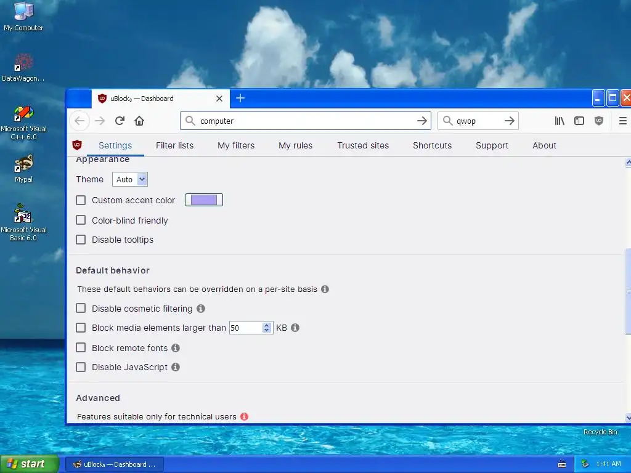Reload the current page
631x473 pixels.
click(x=120, y=121)
